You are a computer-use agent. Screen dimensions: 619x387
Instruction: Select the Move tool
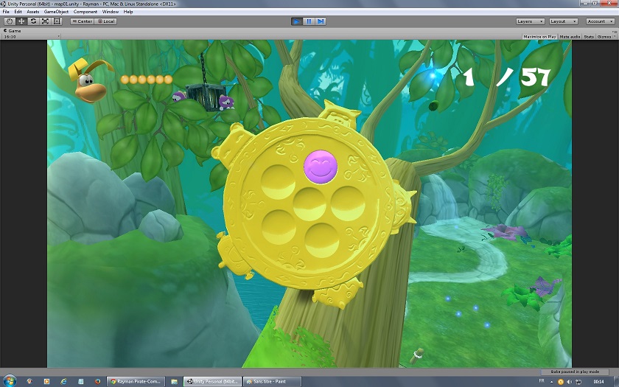click(x=21, y=21)
